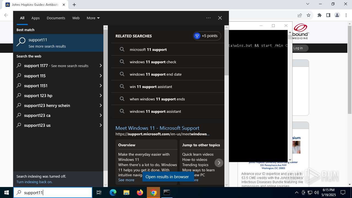Image resolution: width=352 pixels, height=198 pixels.
Task: Expand the support123 us suggestion arrow
Action: click(x=101, y=125)
